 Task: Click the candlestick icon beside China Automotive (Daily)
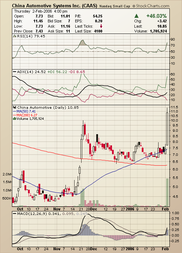[15, 107]
